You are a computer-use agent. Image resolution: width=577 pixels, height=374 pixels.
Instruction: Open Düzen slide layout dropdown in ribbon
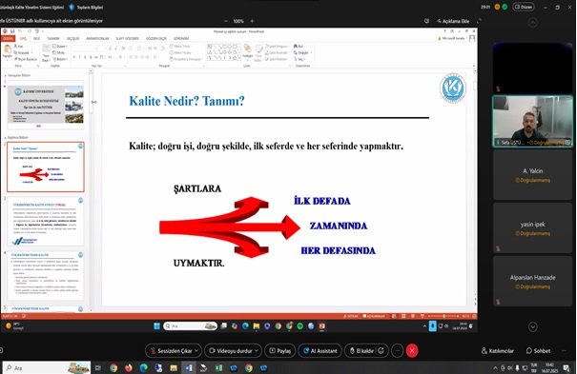(60, 47)
